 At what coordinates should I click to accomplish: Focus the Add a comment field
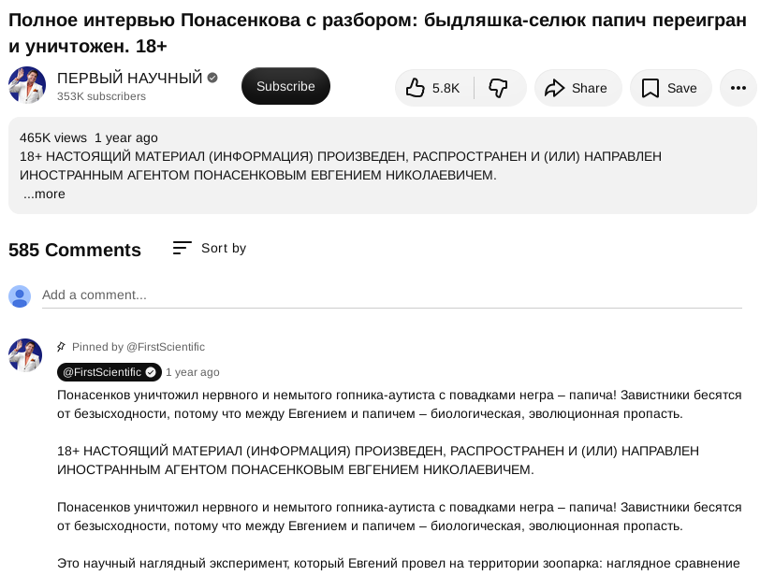pos(391,295)
